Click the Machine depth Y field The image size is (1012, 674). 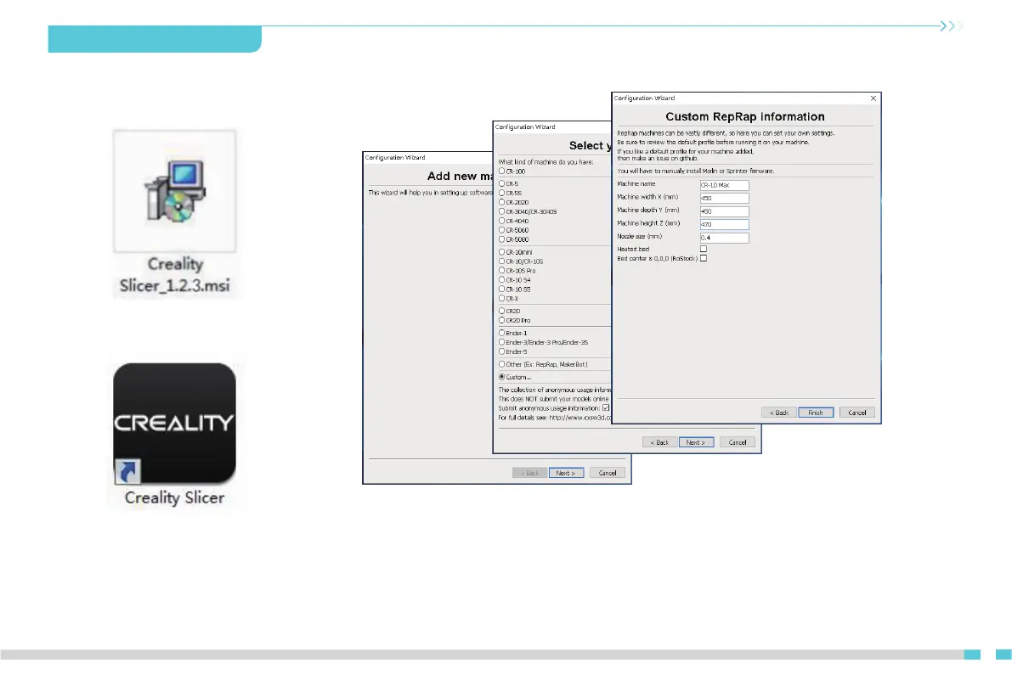(x=724, y=211)
